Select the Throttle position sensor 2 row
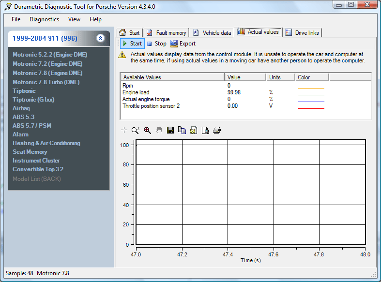Screen dimensions: 381x282 point(245,106)
